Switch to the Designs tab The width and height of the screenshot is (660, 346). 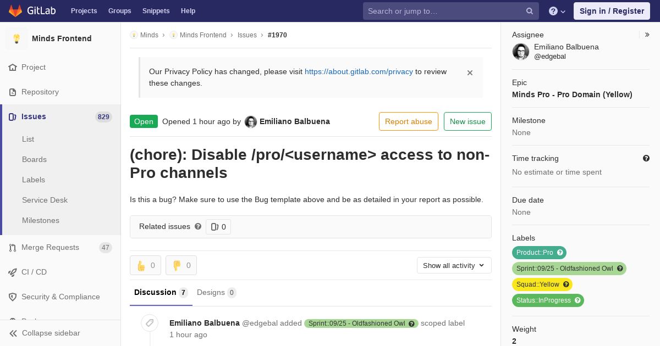click(217, 292)
